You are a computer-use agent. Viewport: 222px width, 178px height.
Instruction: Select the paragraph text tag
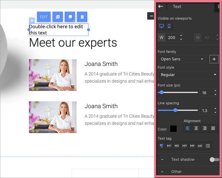point(161,146)
